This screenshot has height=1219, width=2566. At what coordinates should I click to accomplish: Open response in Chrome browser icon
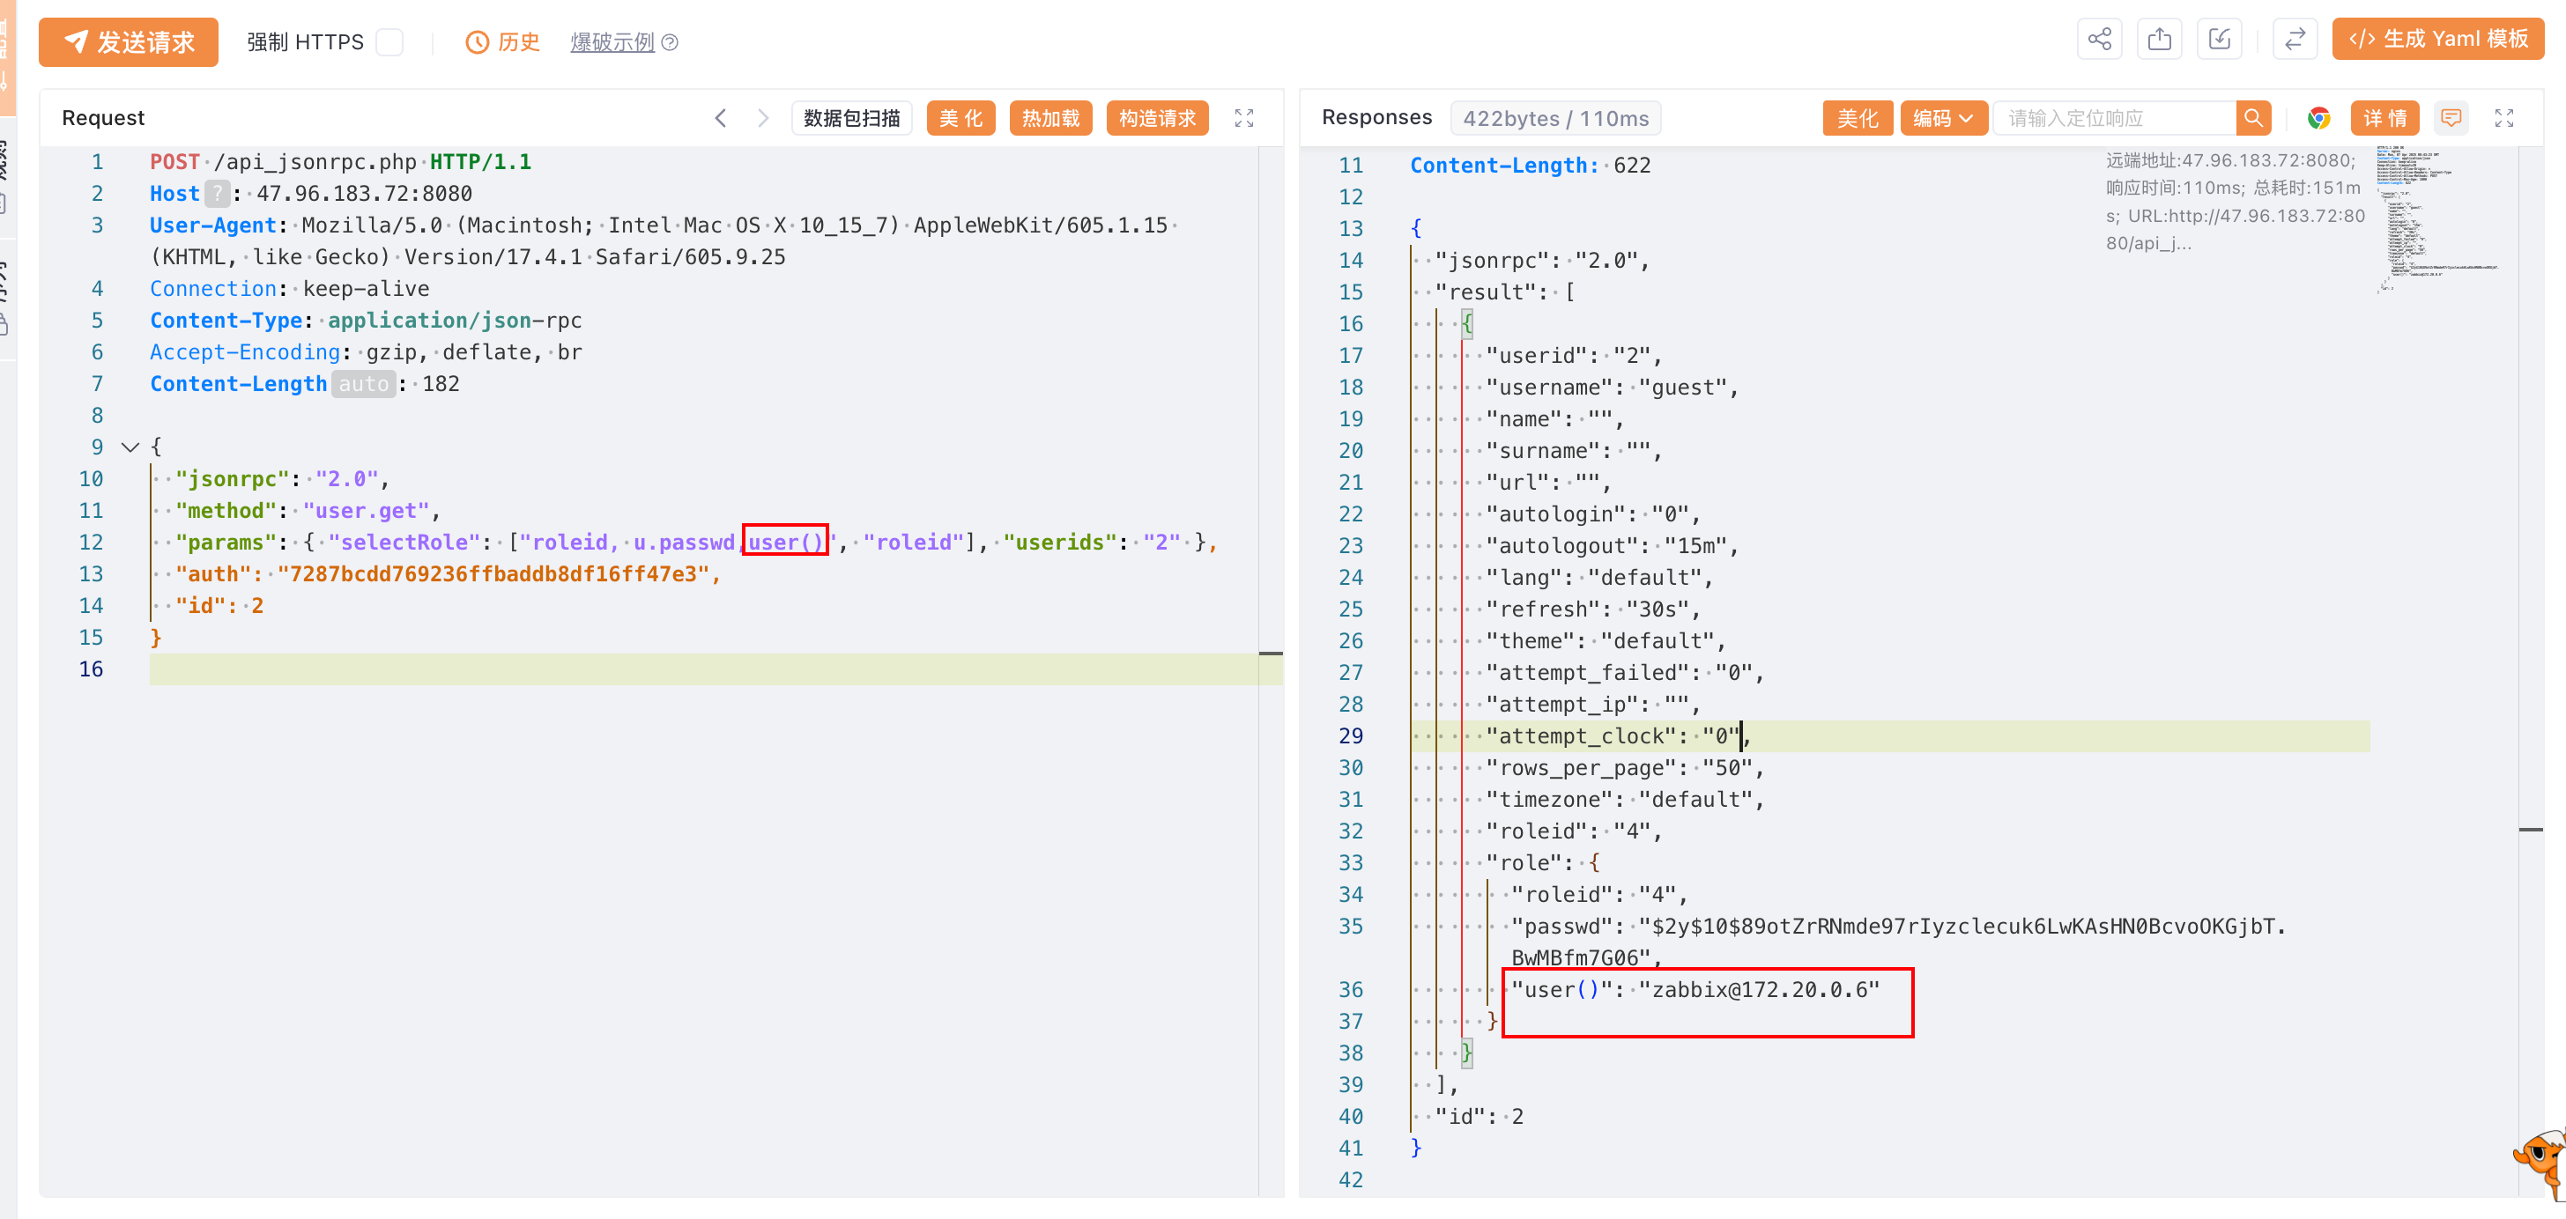pyautogui.click(x=2318, y=119)
